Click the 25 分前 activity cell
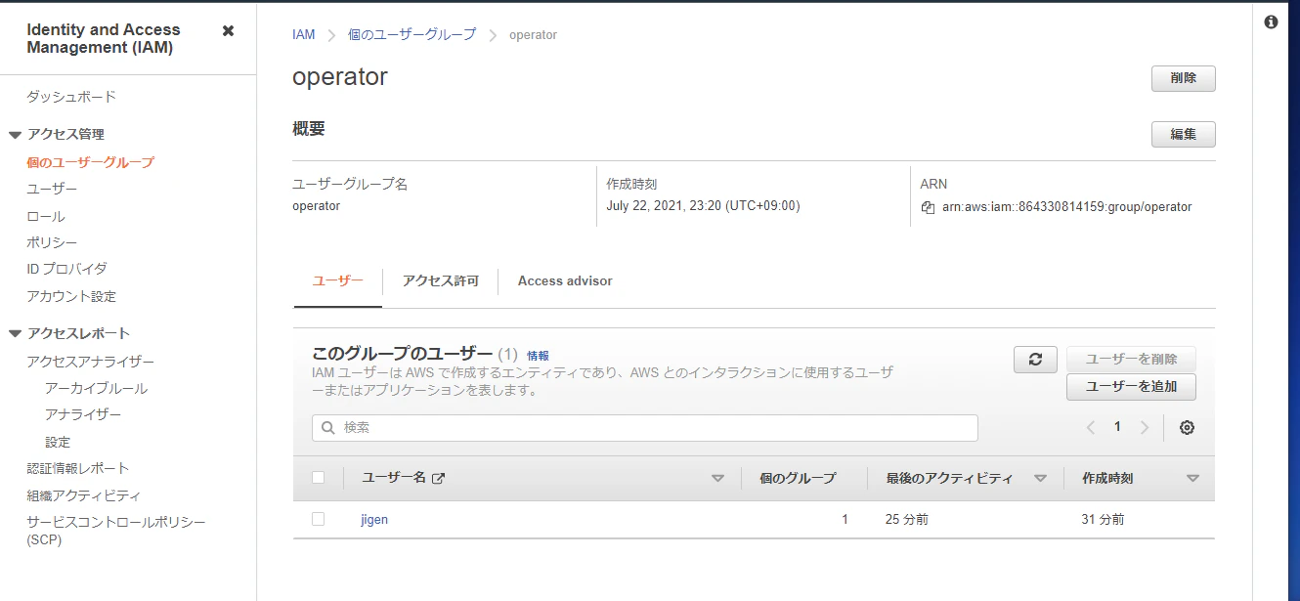Screen dimensions: 1300x601 pos(906,520)
